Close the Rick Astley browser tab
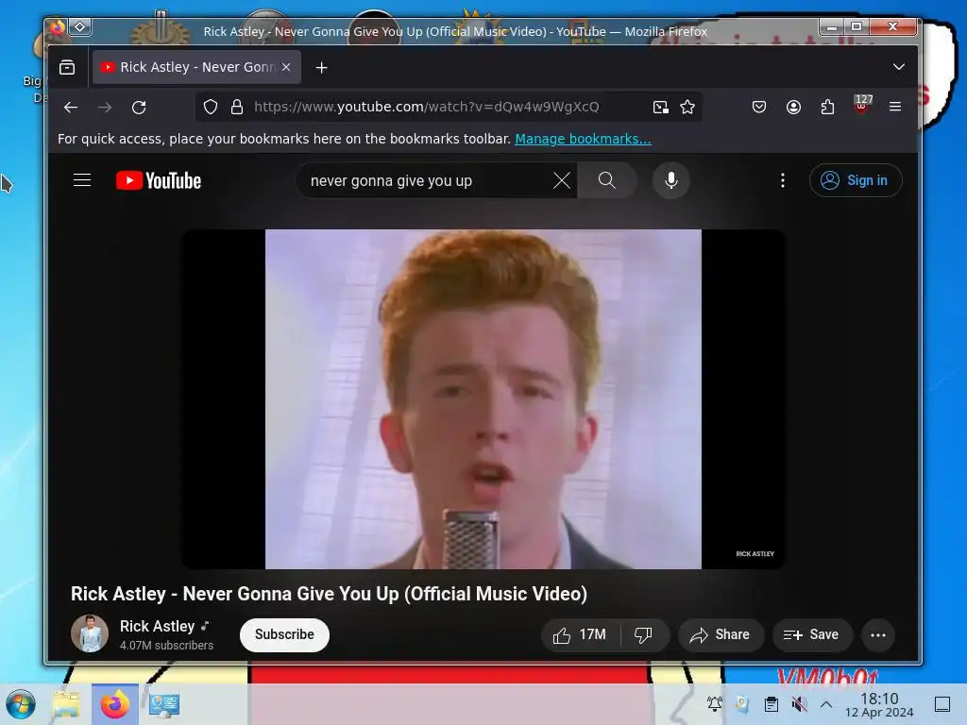The height and width of the screenshot is (725, 967). [x=286, y=67]
